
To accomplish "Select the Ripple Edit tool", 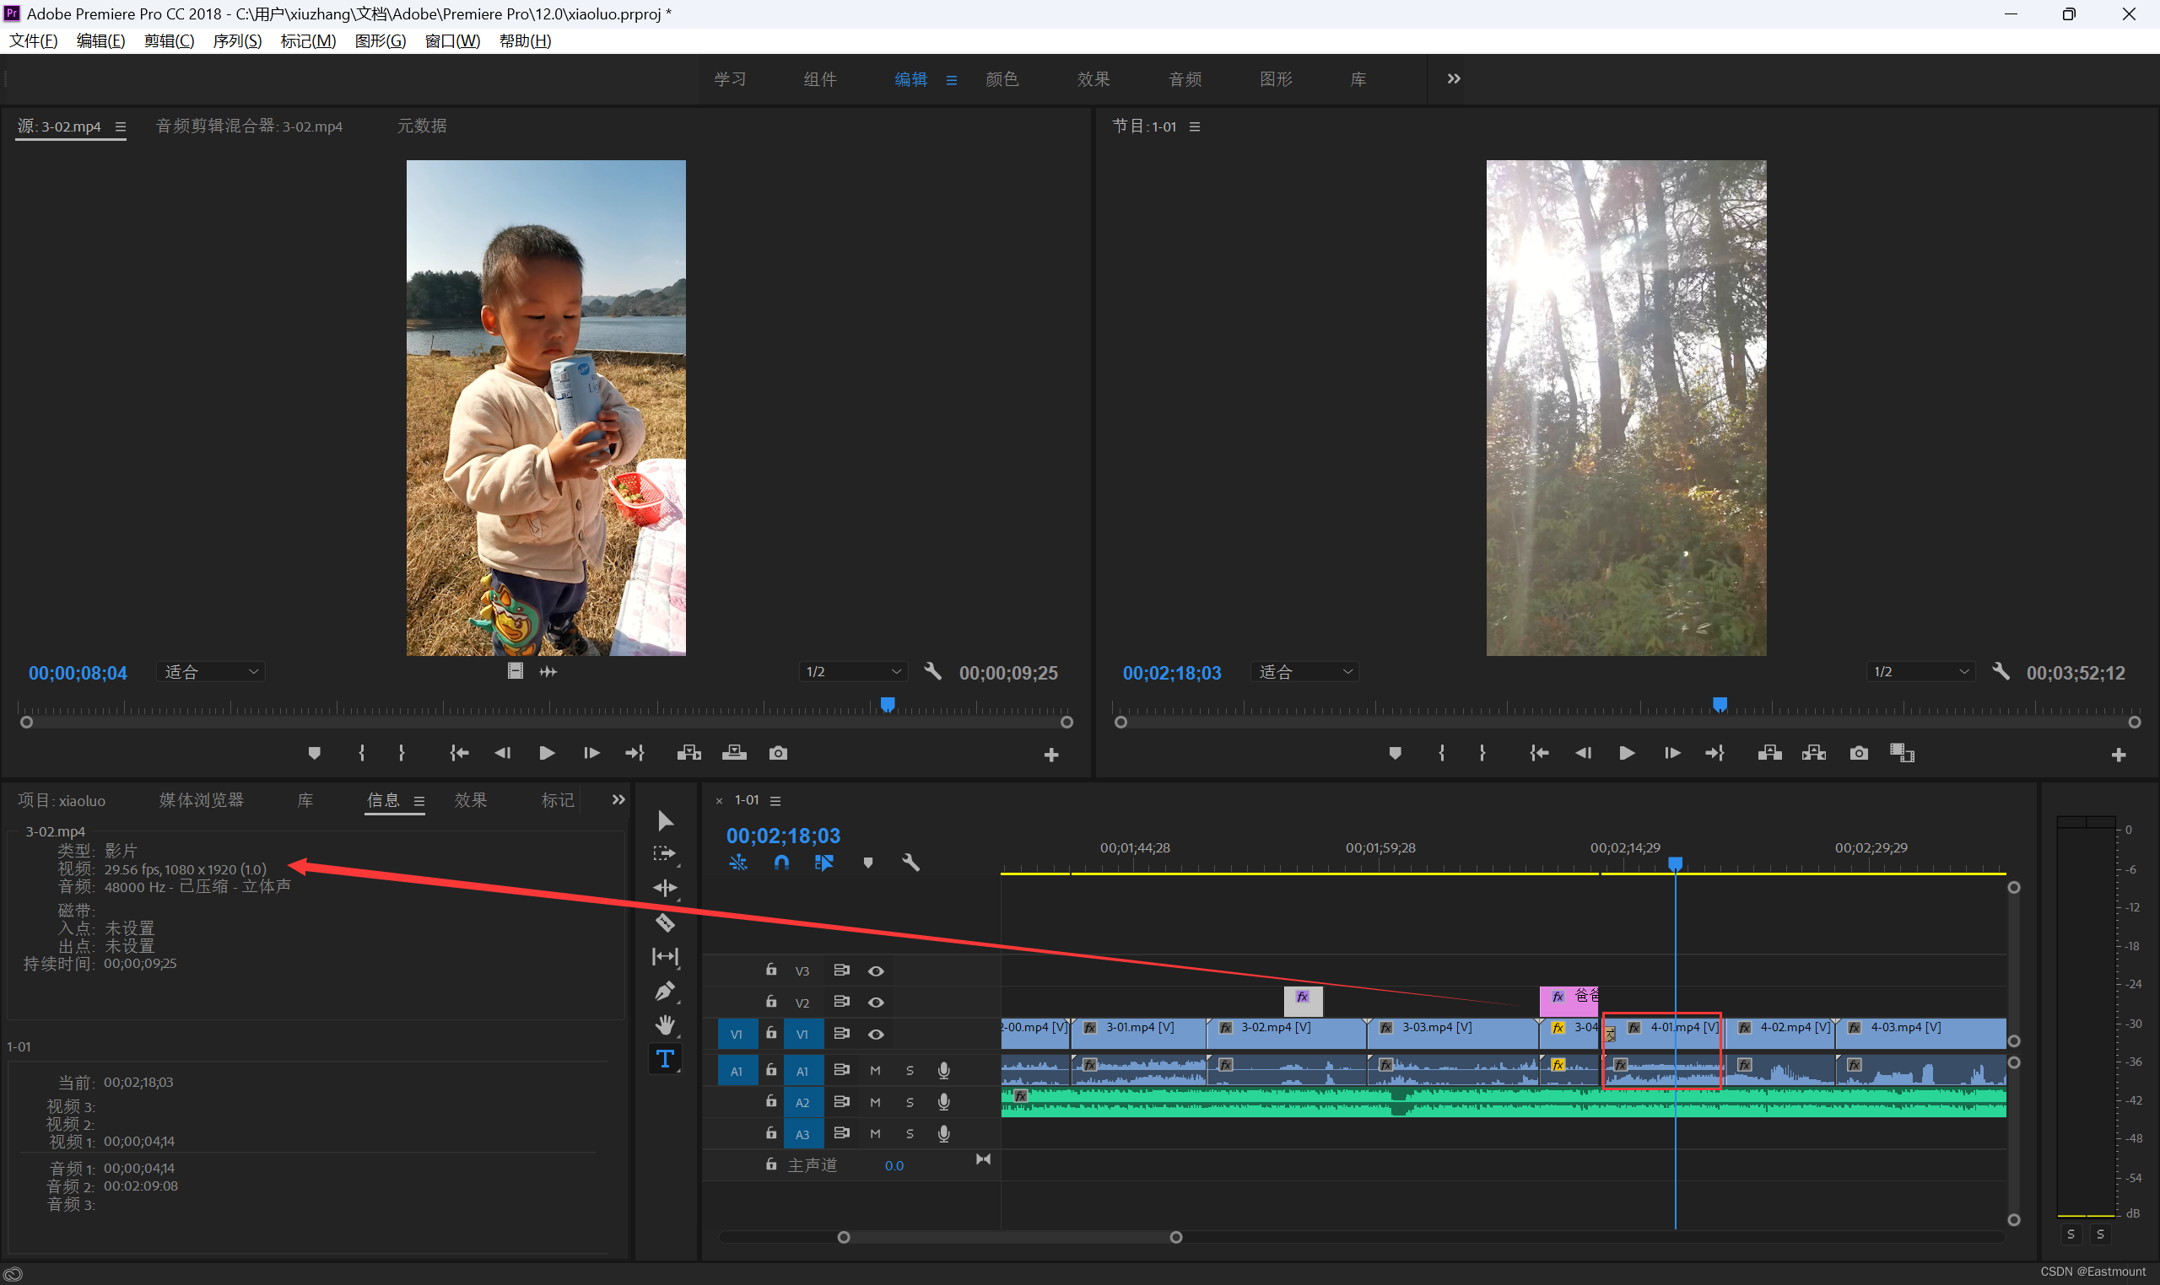I will [665, 888].
